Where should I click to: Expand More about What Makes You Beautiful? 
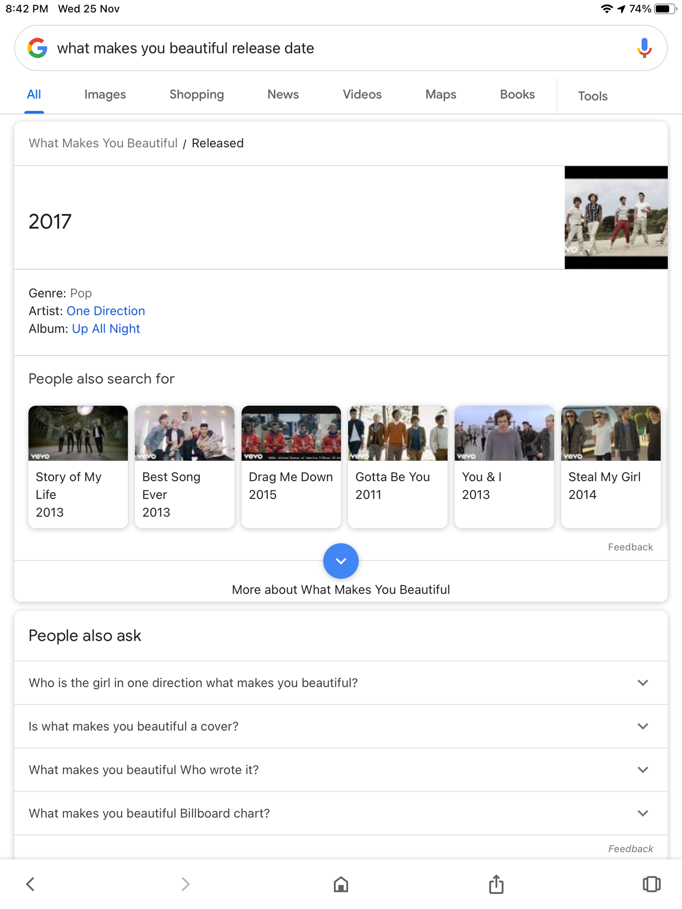341,561
